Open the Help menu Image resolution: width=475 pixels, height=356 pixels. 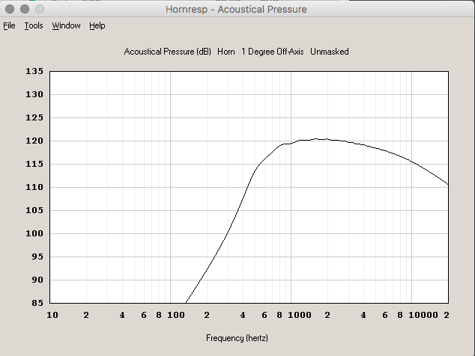[x=97, y=25]
